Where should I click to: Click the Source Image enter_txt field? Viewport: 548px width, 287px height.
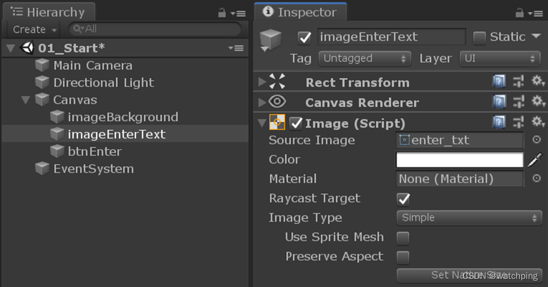(x=460, y=140)
